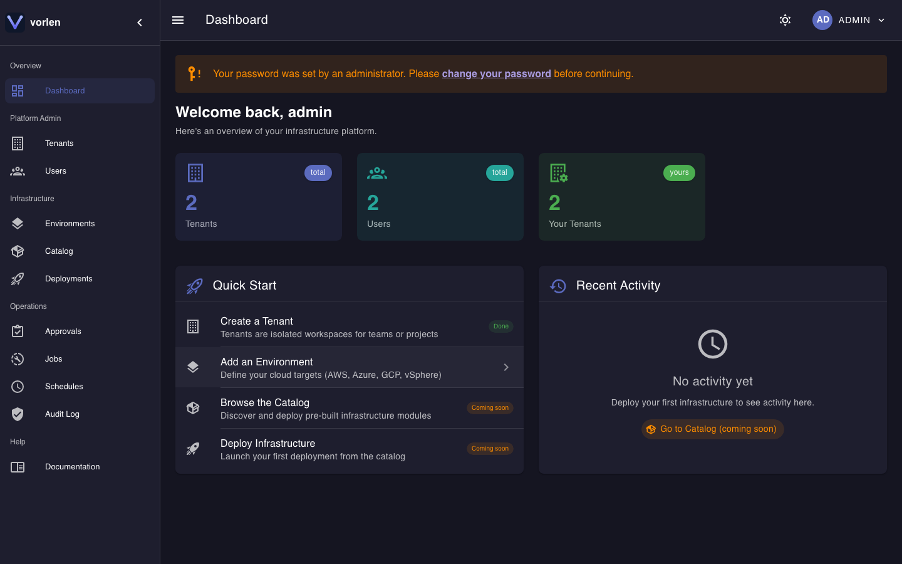Click the Approvals clipboard icon
902x564 pixels.
click(18, 332)
